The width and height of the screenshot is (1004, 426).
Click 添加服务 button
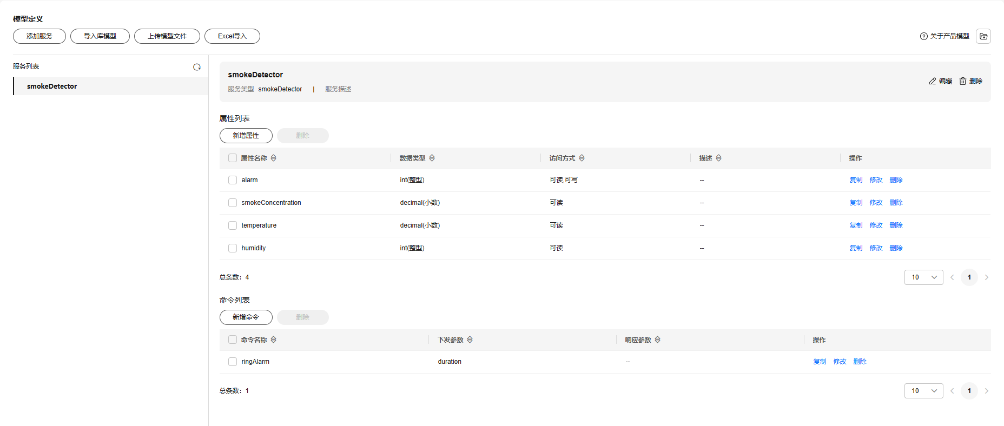pyautogui.click(x=39, y=36)
